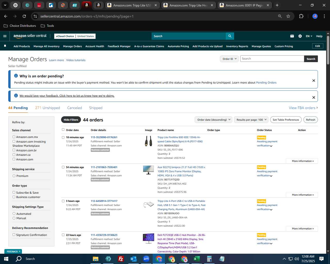Open Feedback Manager menu item
Image resolution: width=330 pixels, height=264 pixels.
[119, 46]
